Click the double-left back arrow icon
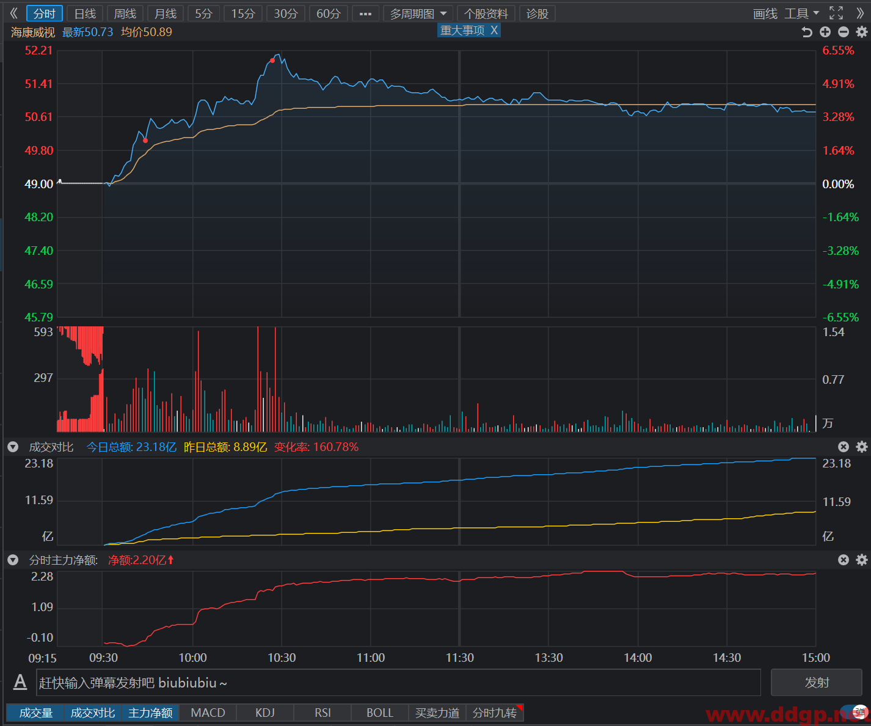The image size is (871, 726). click(x=13, y=13)
